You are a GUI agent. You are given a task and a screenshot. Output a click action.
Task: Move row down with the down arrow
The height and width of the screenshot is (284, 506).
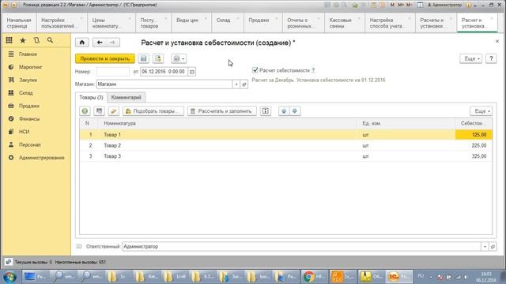pyautogui.click(x=295, y=111)
